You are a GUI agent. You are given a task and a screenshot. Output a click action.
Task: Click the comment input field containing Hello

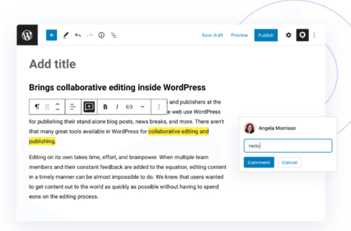point(288,146)
